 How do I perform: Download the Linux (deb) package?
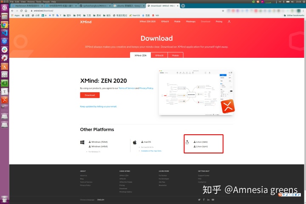[x=201, y=142]
